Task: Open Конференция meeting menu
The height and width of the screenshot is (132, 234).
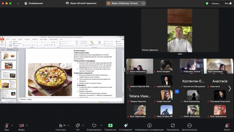Action: coord(34,3)
